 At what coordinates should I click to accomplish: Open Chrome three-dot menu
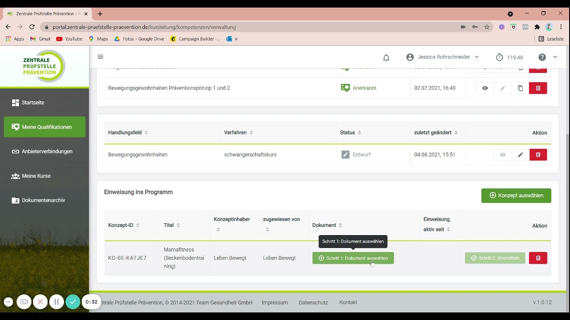(x=561, y=27)
